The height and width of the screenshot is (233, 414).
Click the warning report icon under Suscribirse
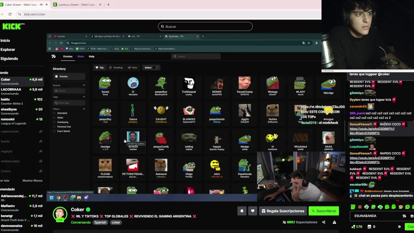(334, 222)
